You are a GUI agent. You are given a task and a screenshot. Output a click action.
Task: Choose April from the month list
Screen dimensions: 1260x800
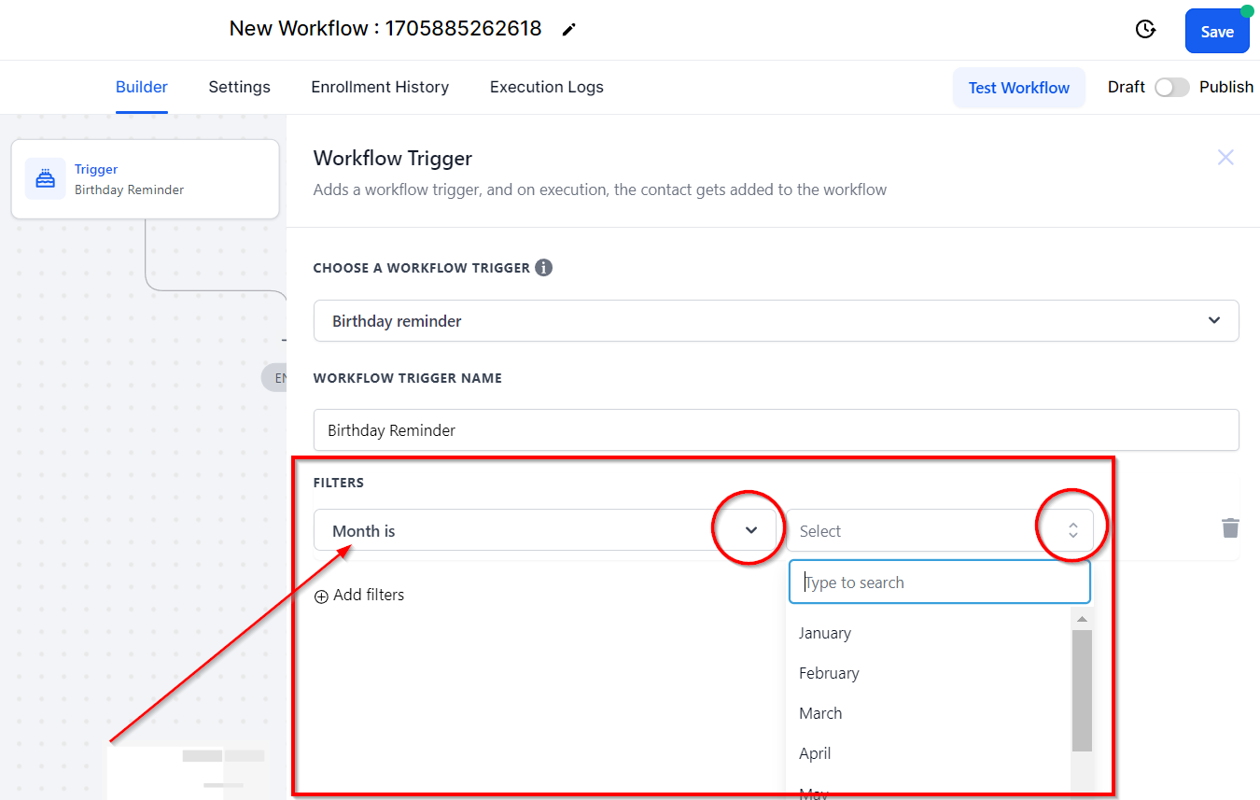(815, 753)
